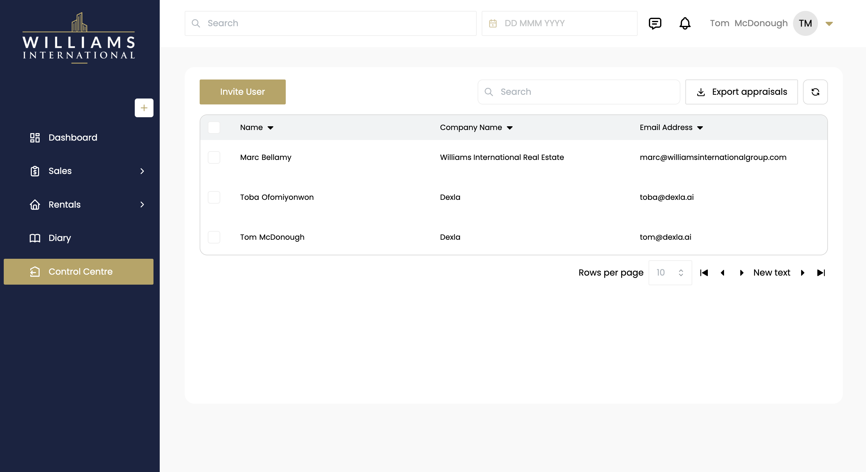Click the Export appraisals button
The image size is (866, 472).
741,92
